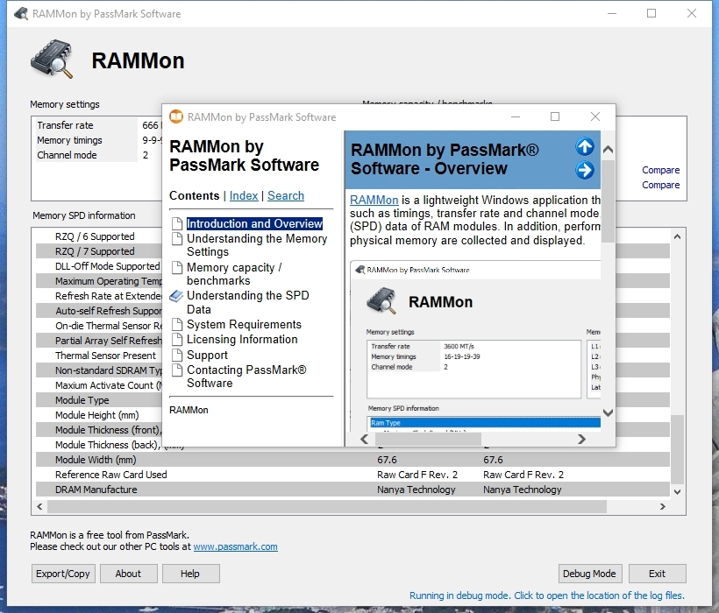Screen dimensions: 719x613
Task: Click the page icon beside Introduction and Overview
Action: click(176, 224)
